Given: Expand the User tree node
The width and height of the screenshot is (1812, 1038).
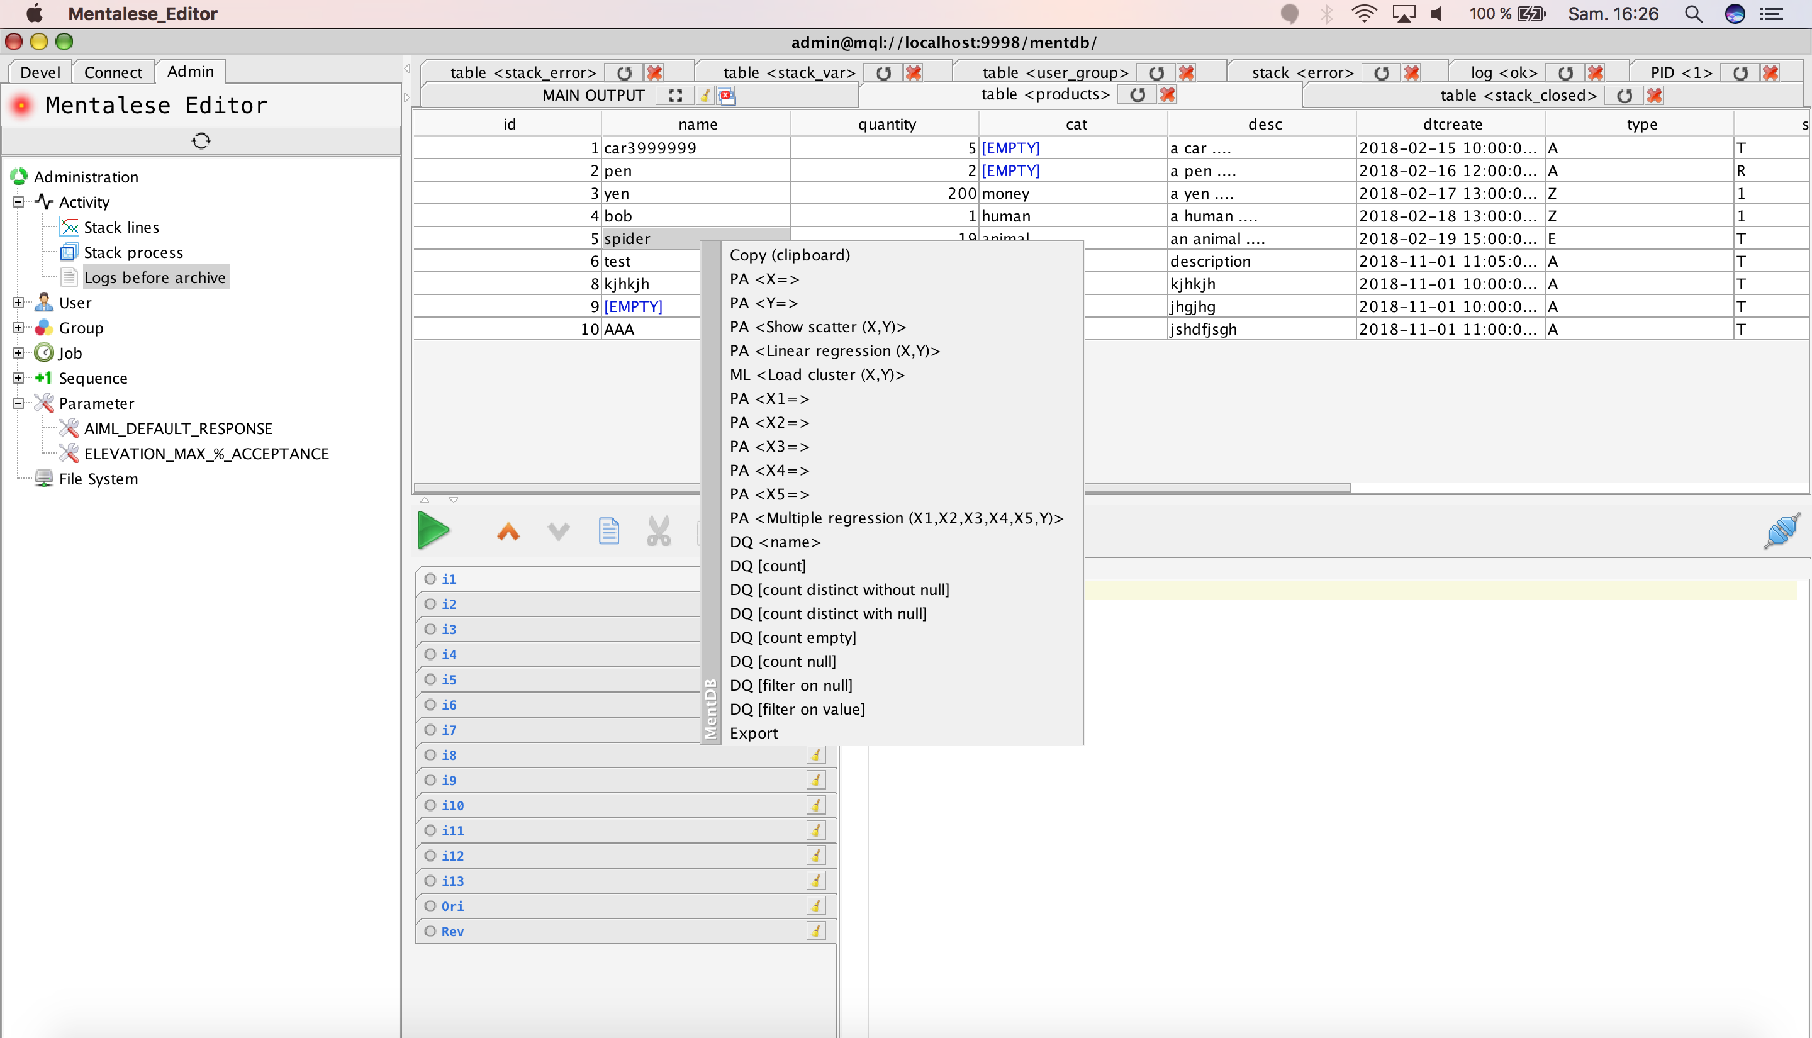Looking at the screenshot, I should 18,303.
